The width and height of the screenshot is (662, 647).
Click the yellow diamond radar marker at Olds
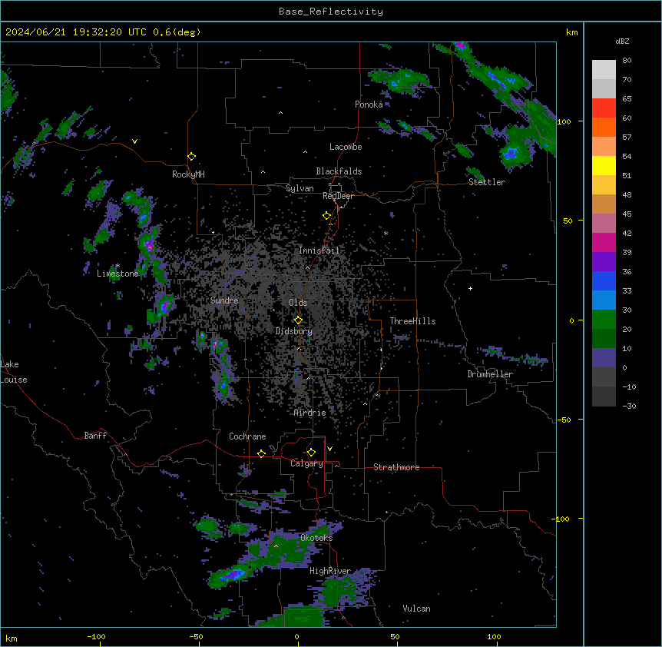coord(298,320)
